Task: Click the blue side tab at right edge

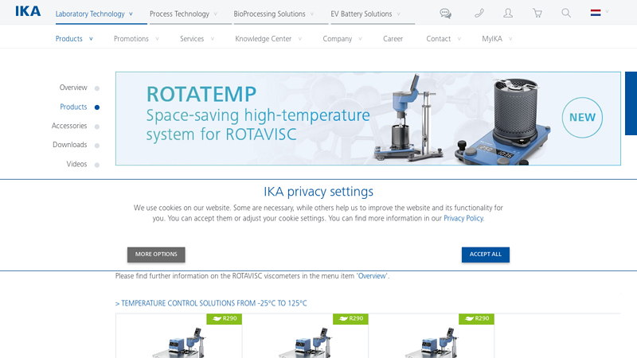Action: point(631,103)
